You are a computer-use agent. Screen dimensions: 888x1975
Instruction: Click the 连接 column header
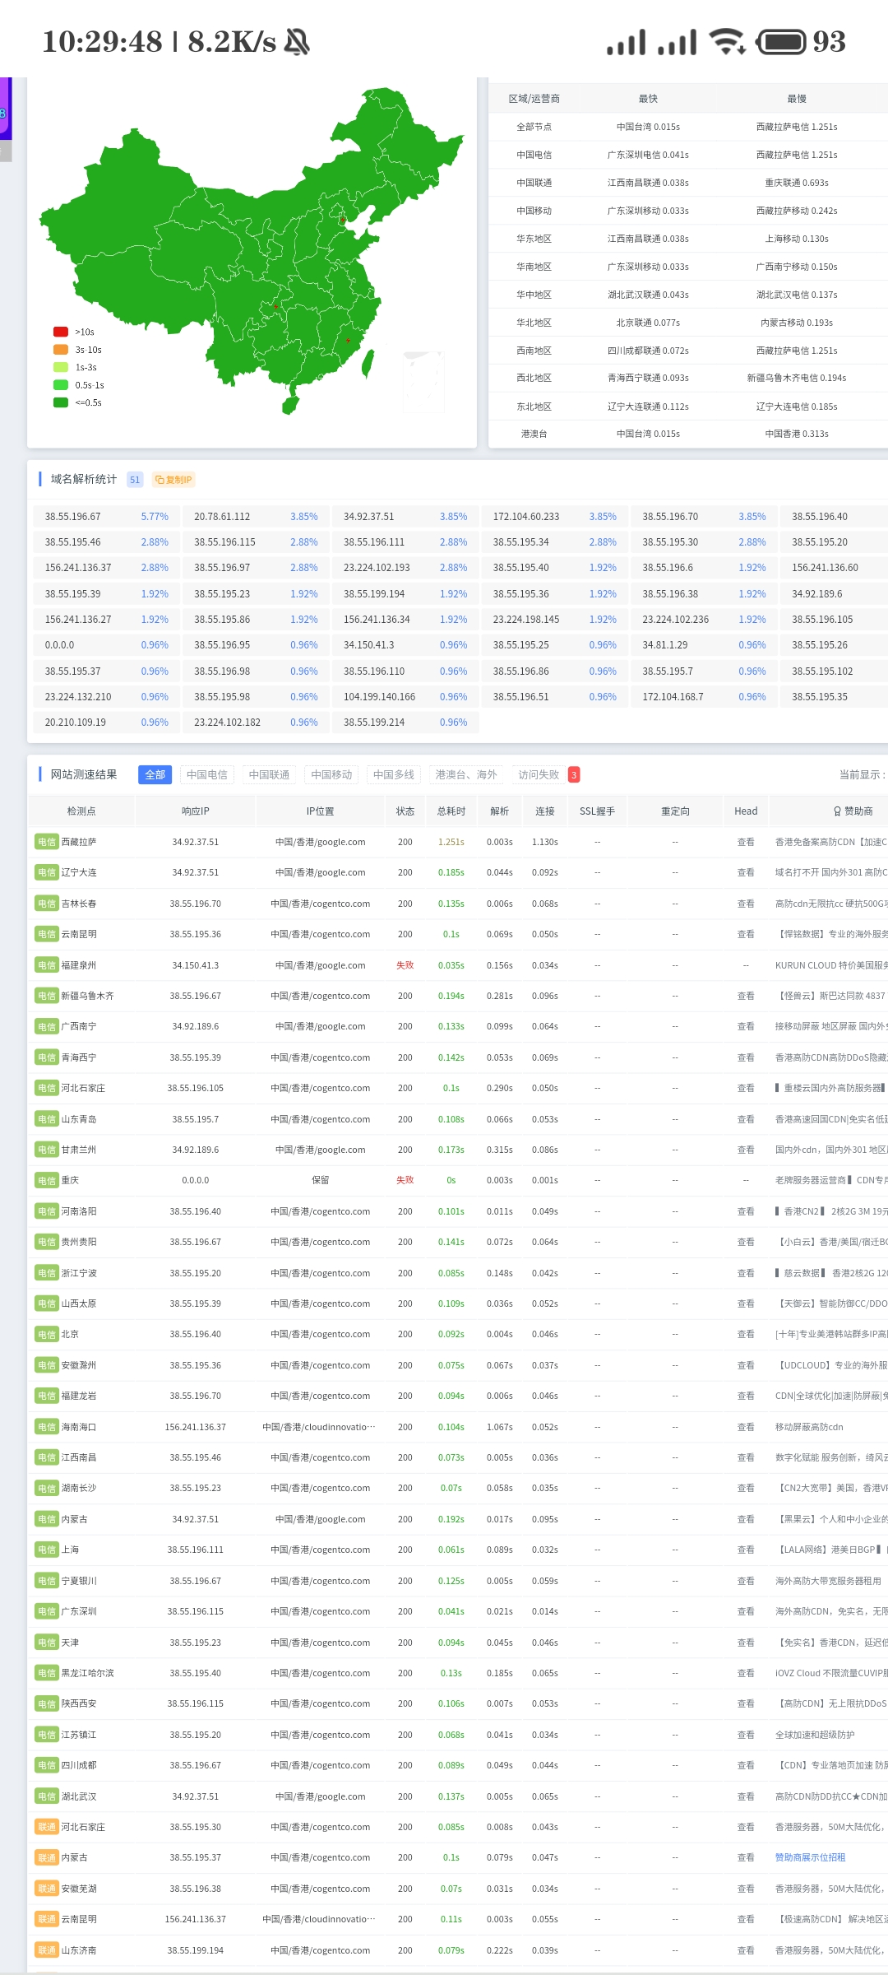[x=545, y=811]
